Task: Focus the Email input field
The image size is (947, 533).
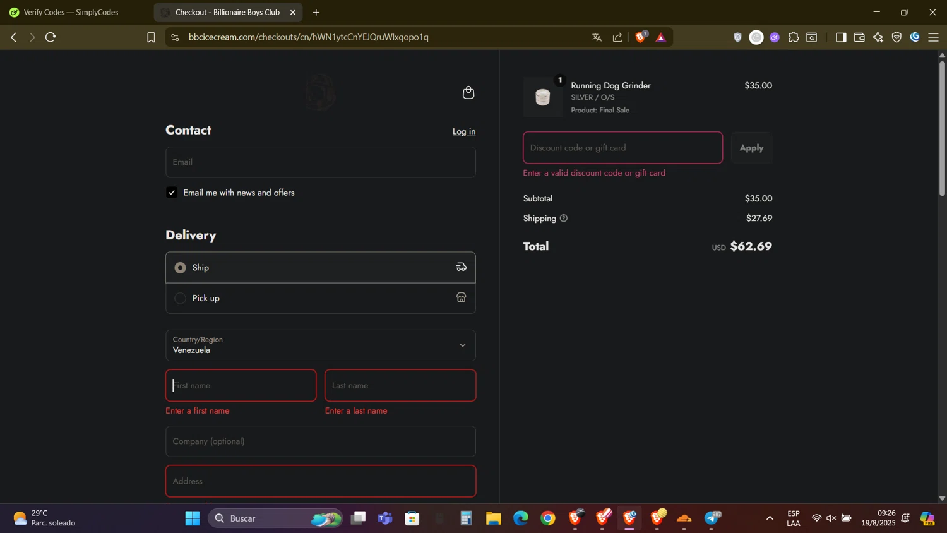Action: (321, 162)
